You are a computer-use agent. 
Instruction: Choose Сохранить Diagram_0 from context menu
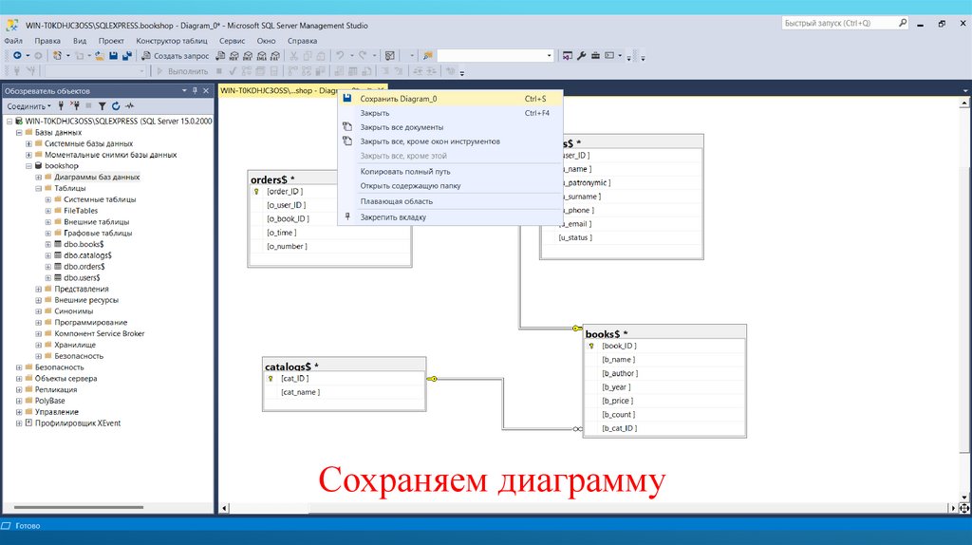(x=450, y=99)
